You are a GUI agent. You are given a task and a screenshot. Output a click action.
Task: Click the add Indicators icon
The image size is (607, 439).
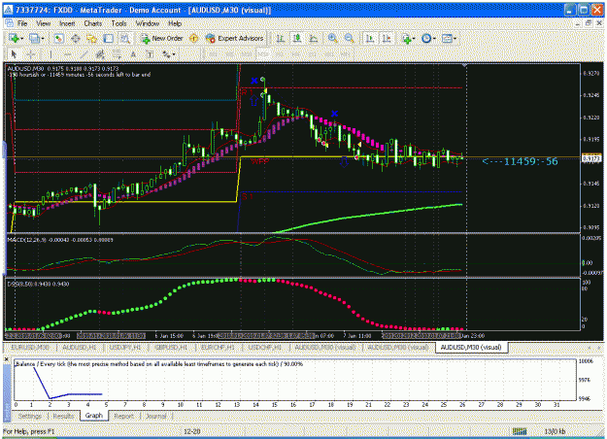coord(406,38)
